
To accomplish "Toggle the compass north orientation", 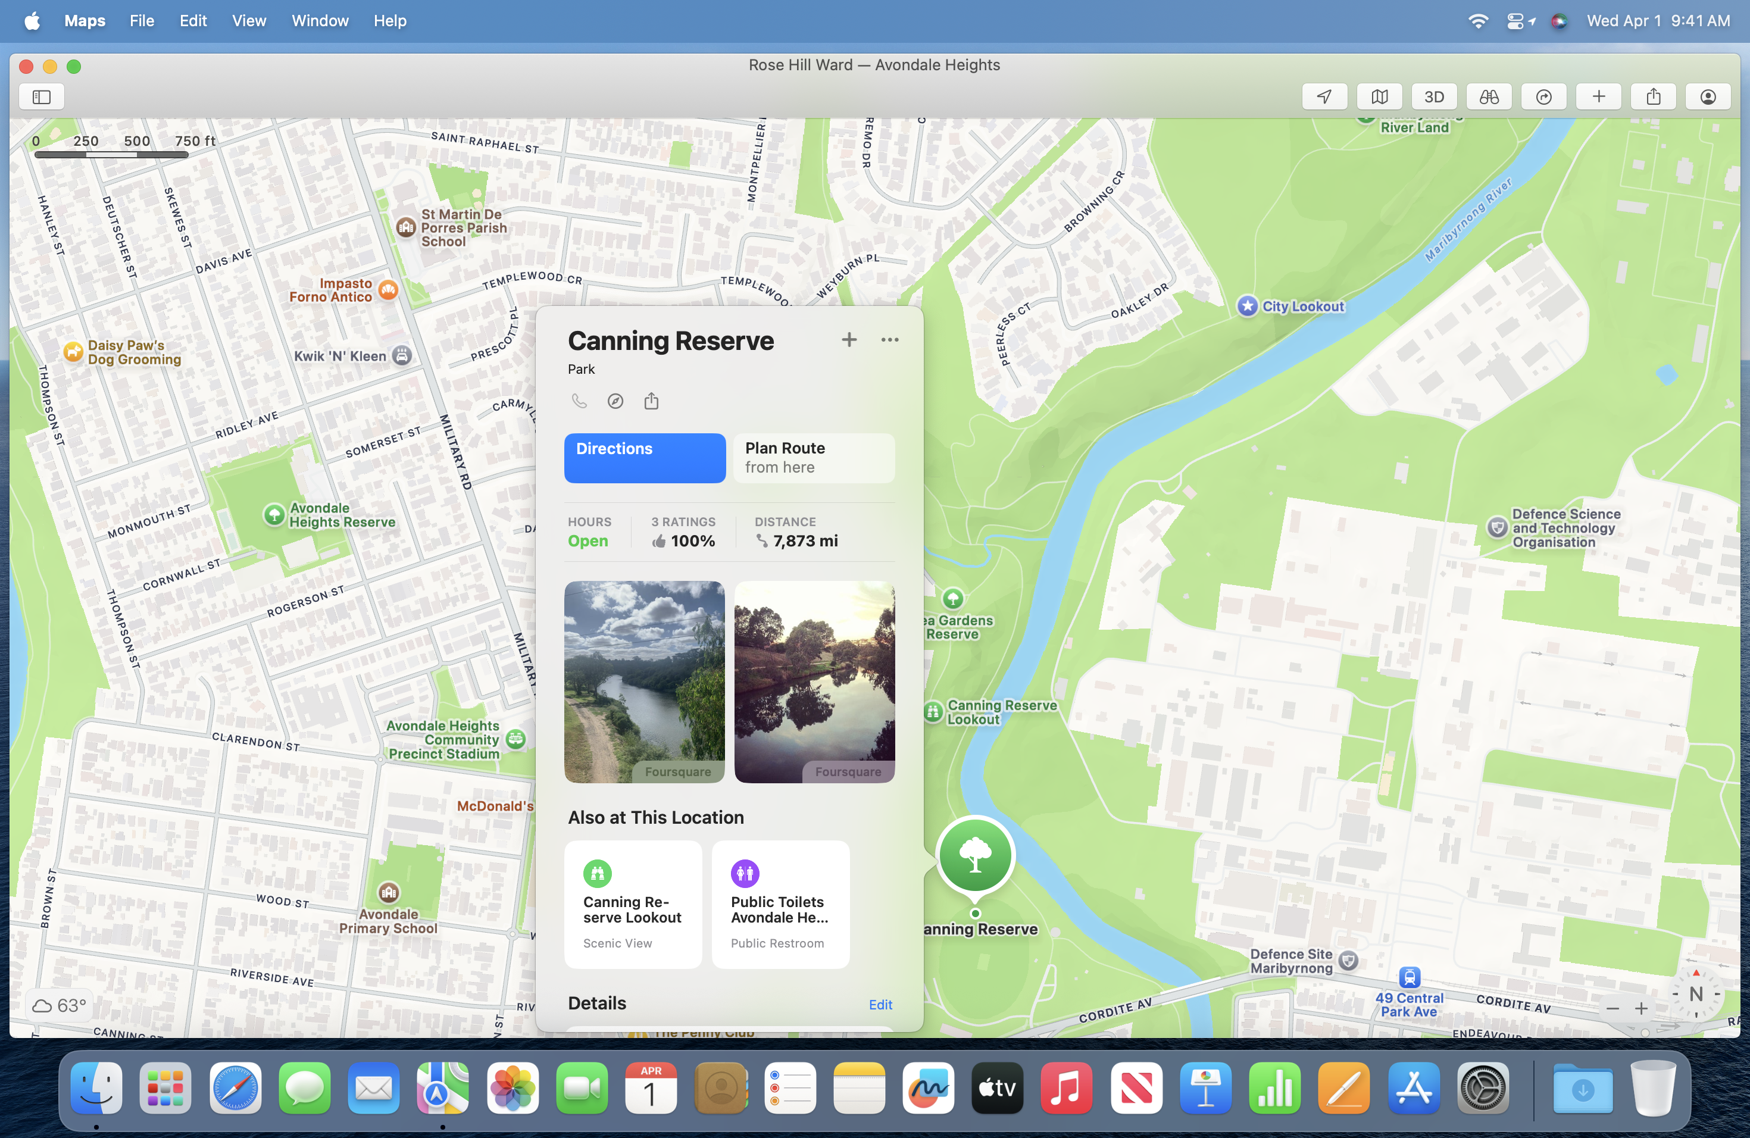I will (x=1696, y=994).
